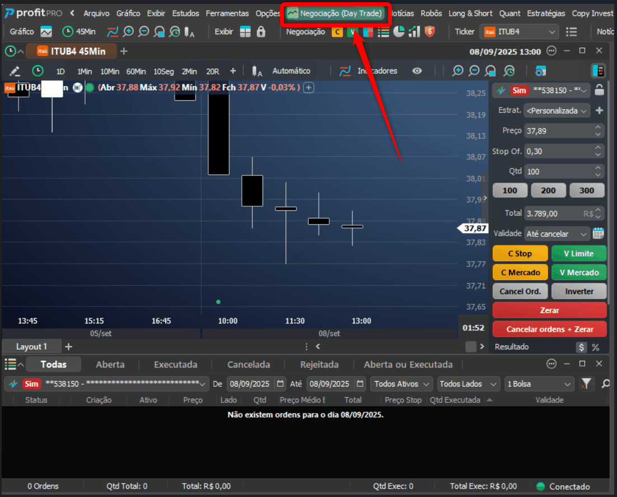The width and height of the screenshot is (617, 497).
Task: Toggle indicator visibility eye icon
Action: pyautogui.click(x=417, y=71)
